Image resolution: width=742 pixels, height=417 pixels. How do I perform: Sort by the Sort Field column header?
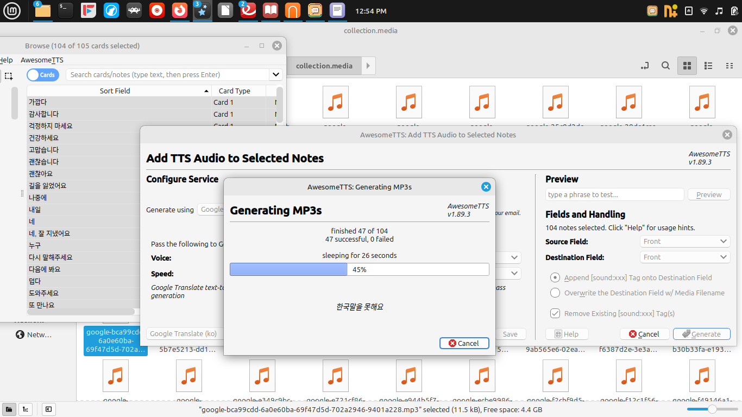click(119, 91)
